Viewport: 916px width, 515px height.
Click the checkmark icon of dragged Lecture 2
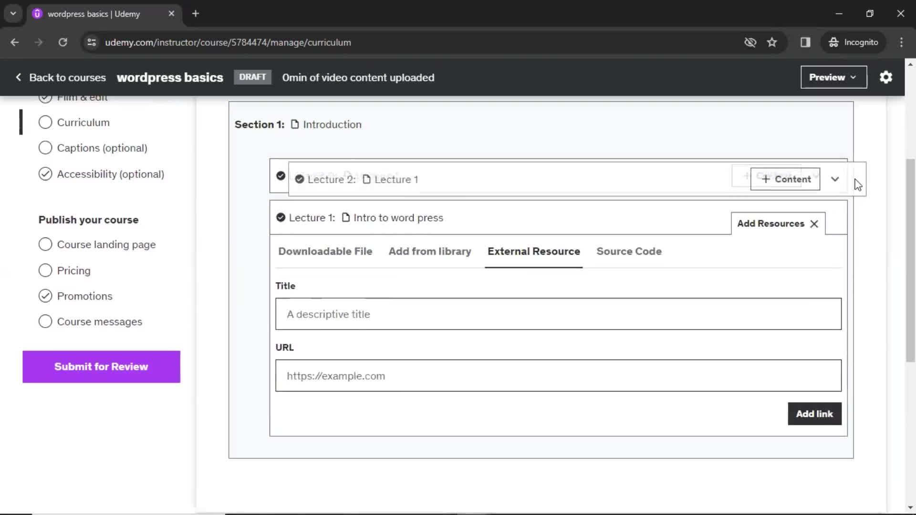tap(300, 179)
